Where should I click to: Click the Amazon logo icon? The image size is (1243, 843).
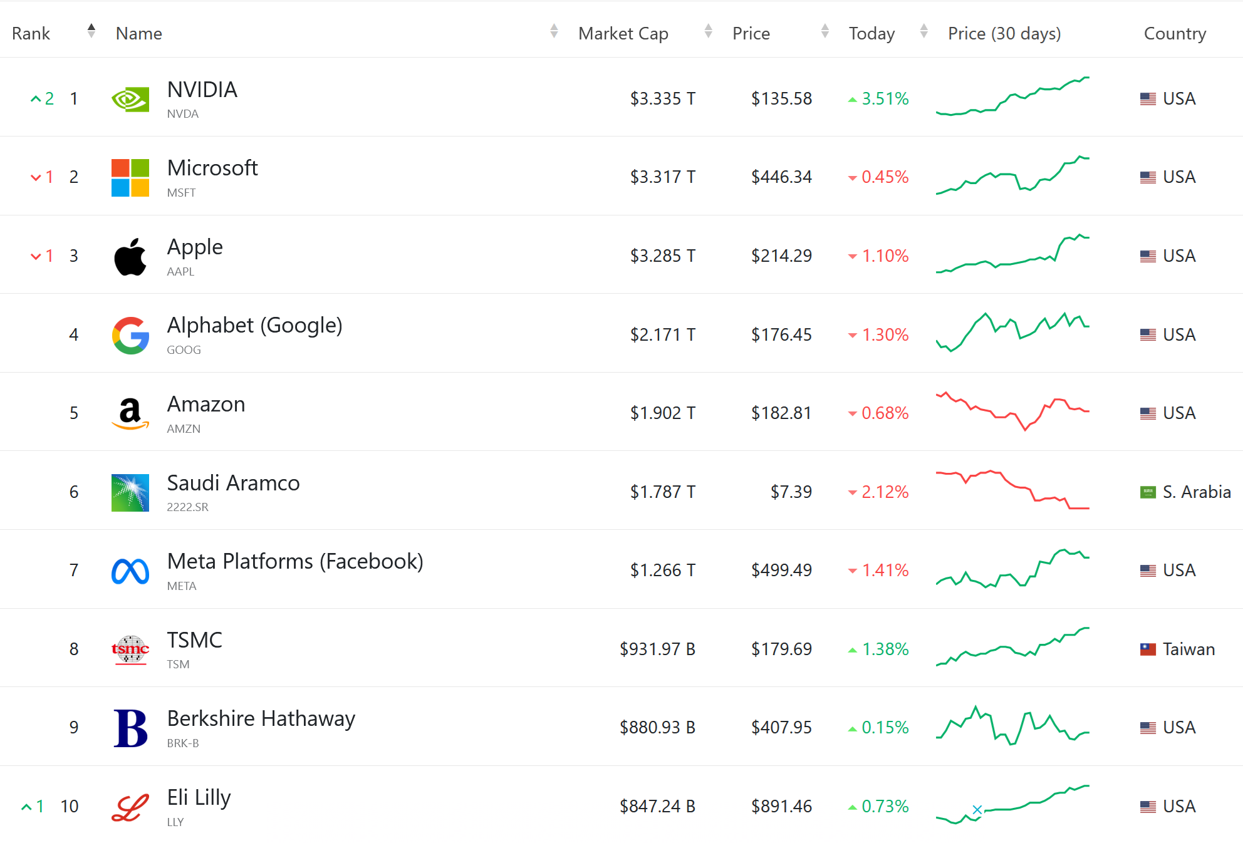click(x=130, y=413)
